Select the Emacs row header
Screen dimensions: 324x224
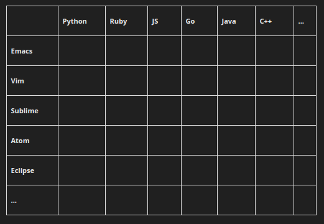[32, 51]
